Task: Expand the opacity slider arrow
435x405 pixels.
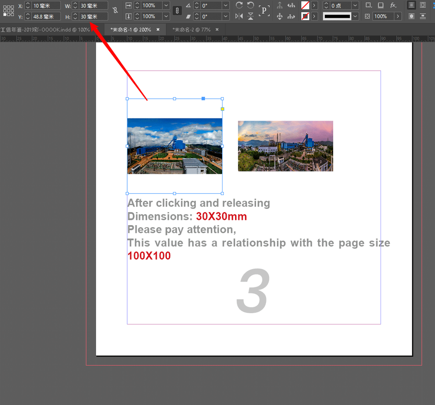Action: click(398, 17)
